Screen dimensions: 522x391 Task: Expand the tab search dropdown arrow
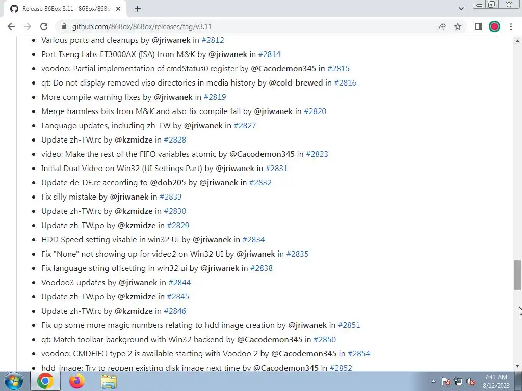click(x=461, y=9)
